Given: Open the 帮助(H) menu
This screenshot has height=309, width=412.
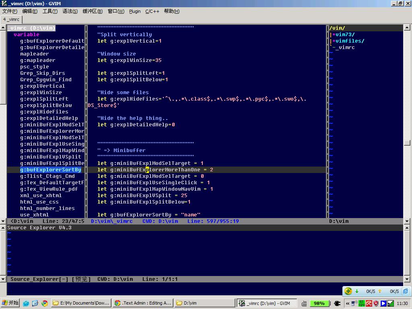Looking at the screenshot, I should tap(171, 11).
